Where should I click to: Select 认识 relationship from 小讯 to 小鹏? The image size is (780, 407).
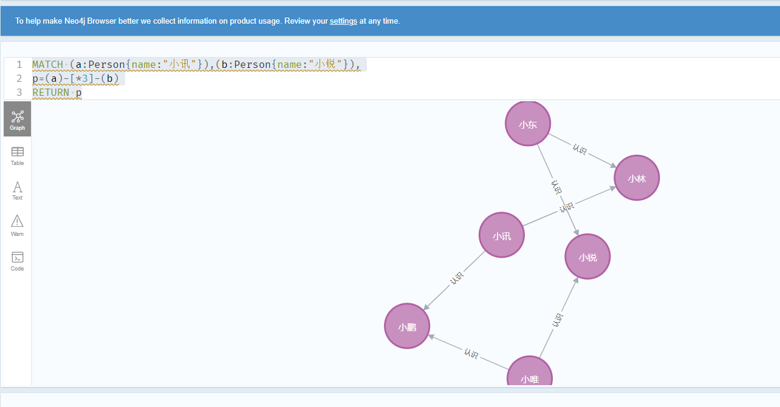(x=457, y=278)
